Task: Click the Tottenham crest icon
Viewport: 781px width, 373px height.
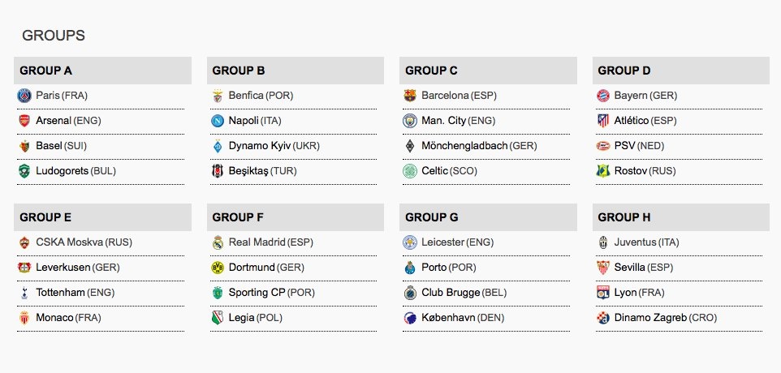Action: pyautogui.click(x=24, y=293)
